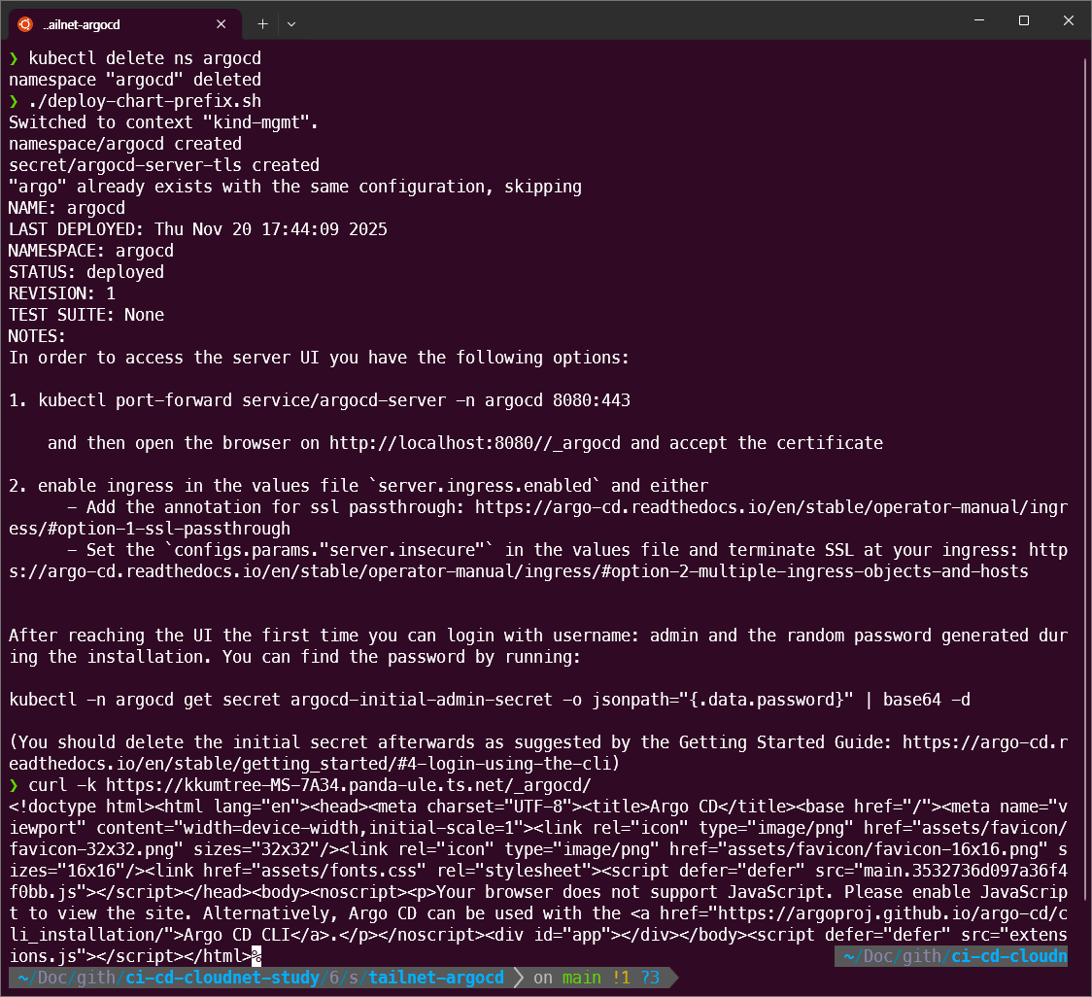Click the 'NAMESPACE: argocd' line
This screenshot has height=997, width=1092.
91,251
